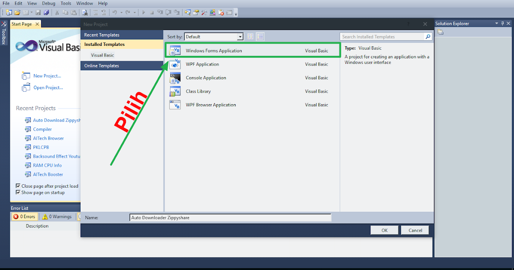Switch to the Start Page tab
This screenshot has width=514, height=270.
(x=21, y=24)
